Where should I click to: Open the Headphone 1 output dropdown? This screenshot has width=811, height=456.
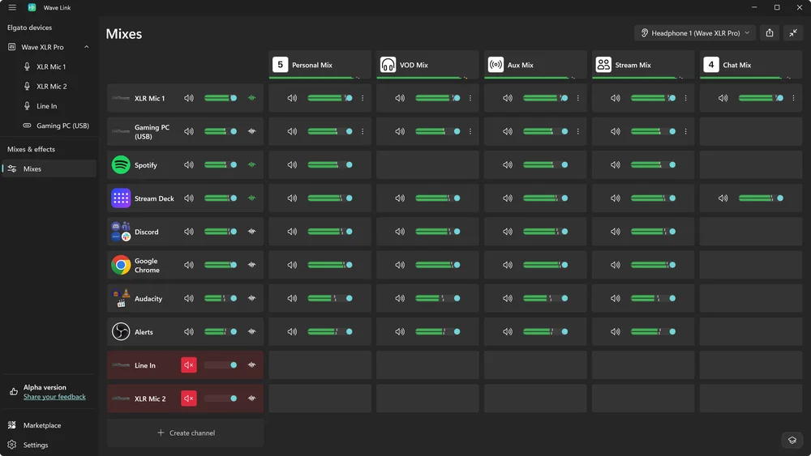pyautogui.click(x=695, y=33)
